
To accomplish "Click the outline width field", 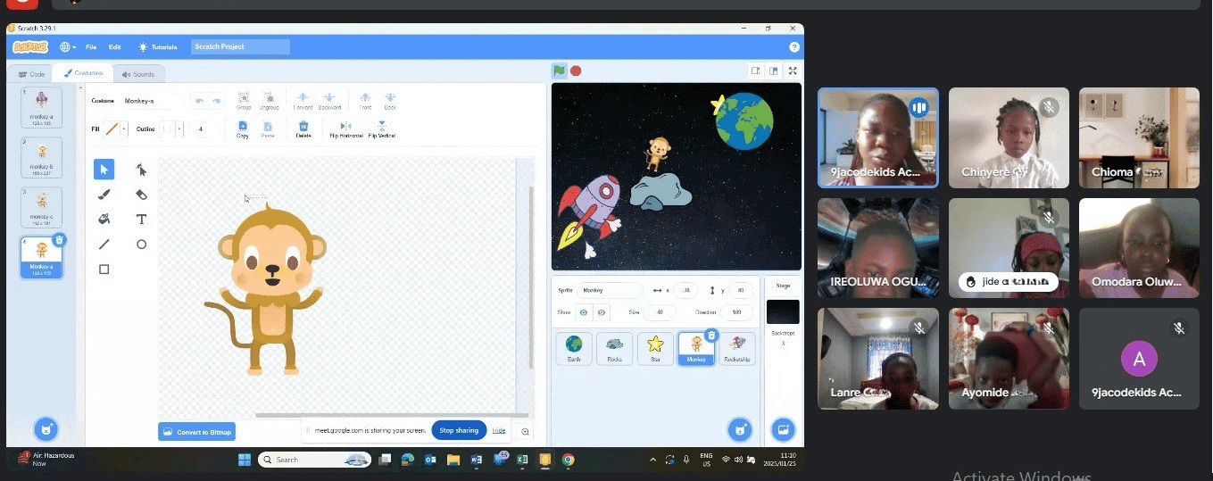I will 202,129.
